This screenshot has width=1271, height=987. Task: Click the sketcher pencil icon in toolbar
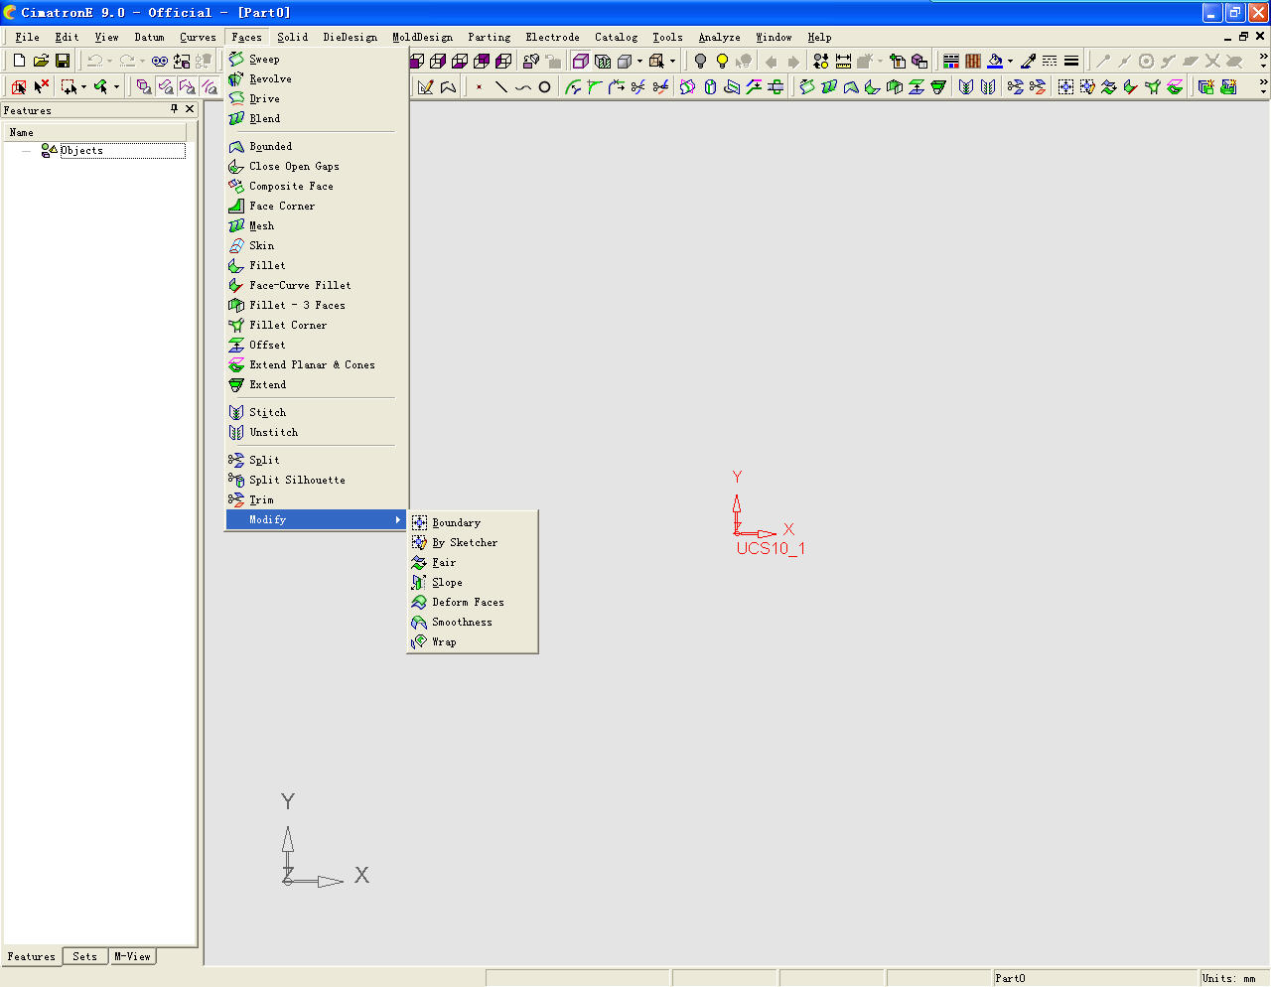point(426,86)
